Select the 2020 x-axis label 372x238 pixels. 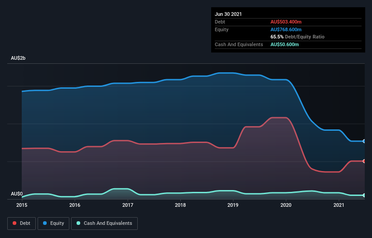coord(286,205)
